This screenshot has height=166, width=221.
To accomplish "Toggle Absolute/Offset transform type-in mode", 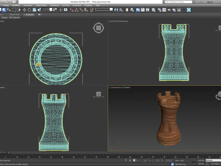I will [x=134, y=160].
